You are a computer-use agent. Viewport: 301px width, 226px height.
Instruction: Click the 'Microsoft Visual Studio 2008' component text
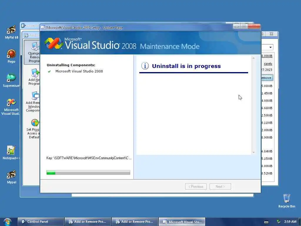click(x=79, y=71)
